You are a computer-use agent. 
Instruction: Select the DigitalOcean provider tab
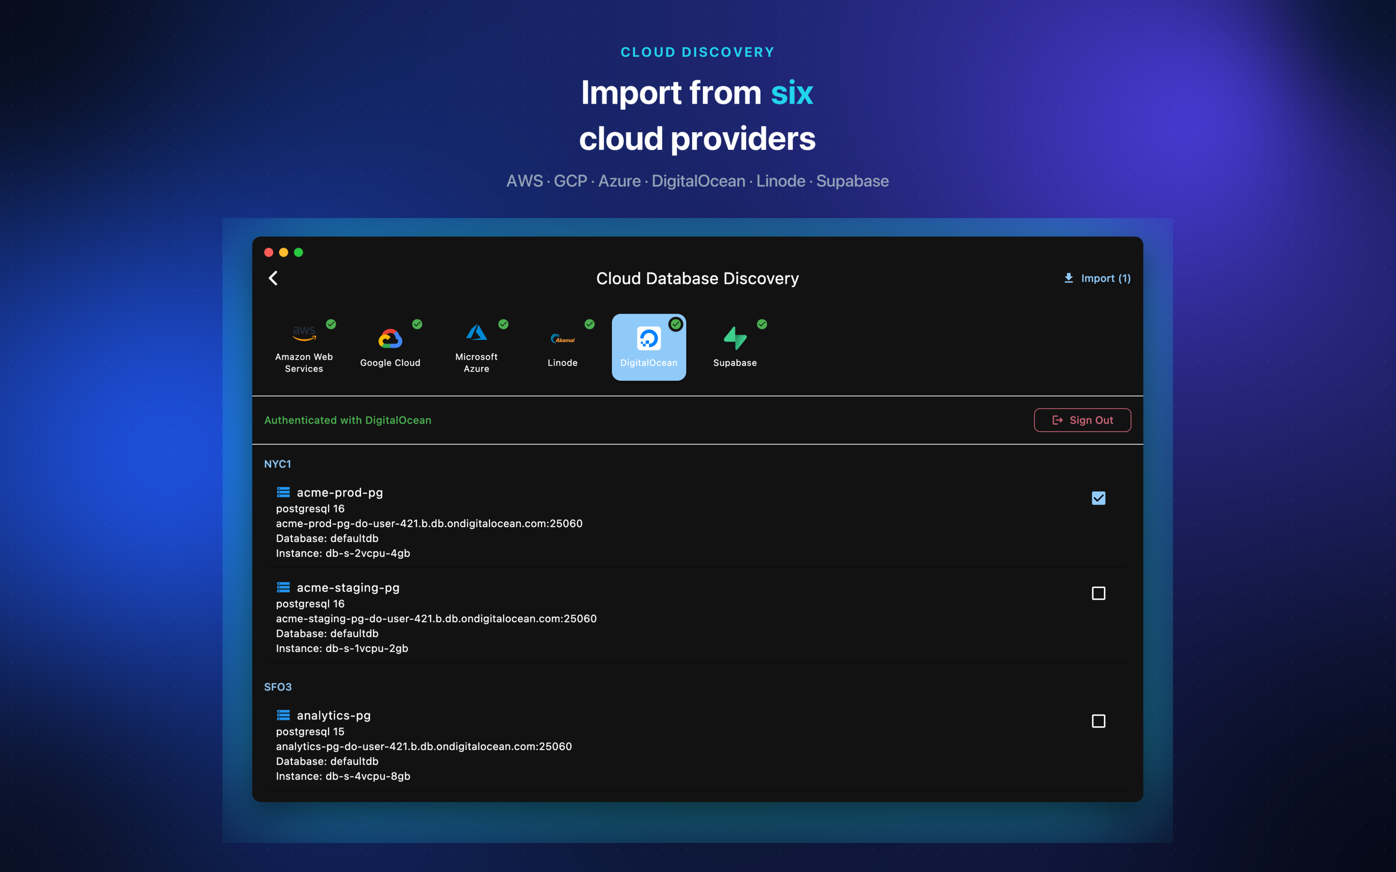(649, 347)
